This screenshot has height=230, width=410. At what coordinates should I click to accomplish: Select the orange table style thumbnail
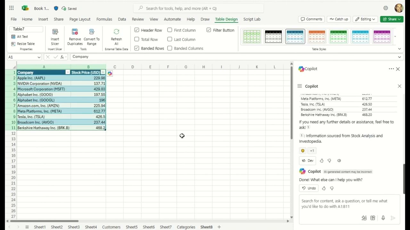tap(317, 36)
